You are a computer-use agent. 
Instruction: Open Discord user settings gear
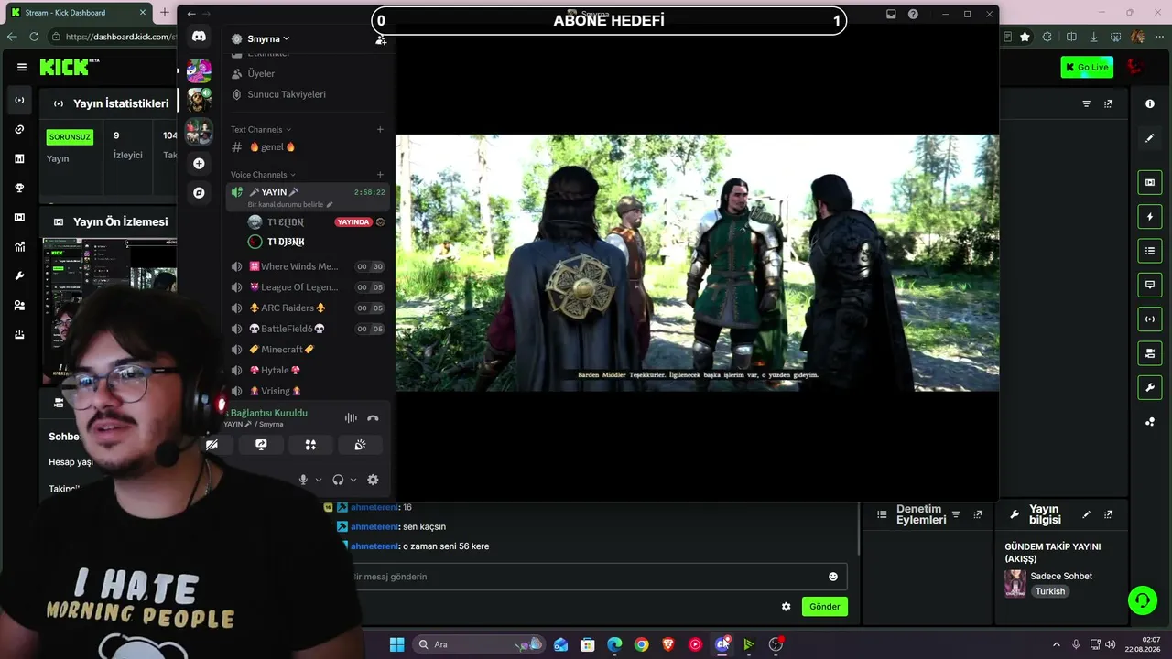tap(373, 480)
